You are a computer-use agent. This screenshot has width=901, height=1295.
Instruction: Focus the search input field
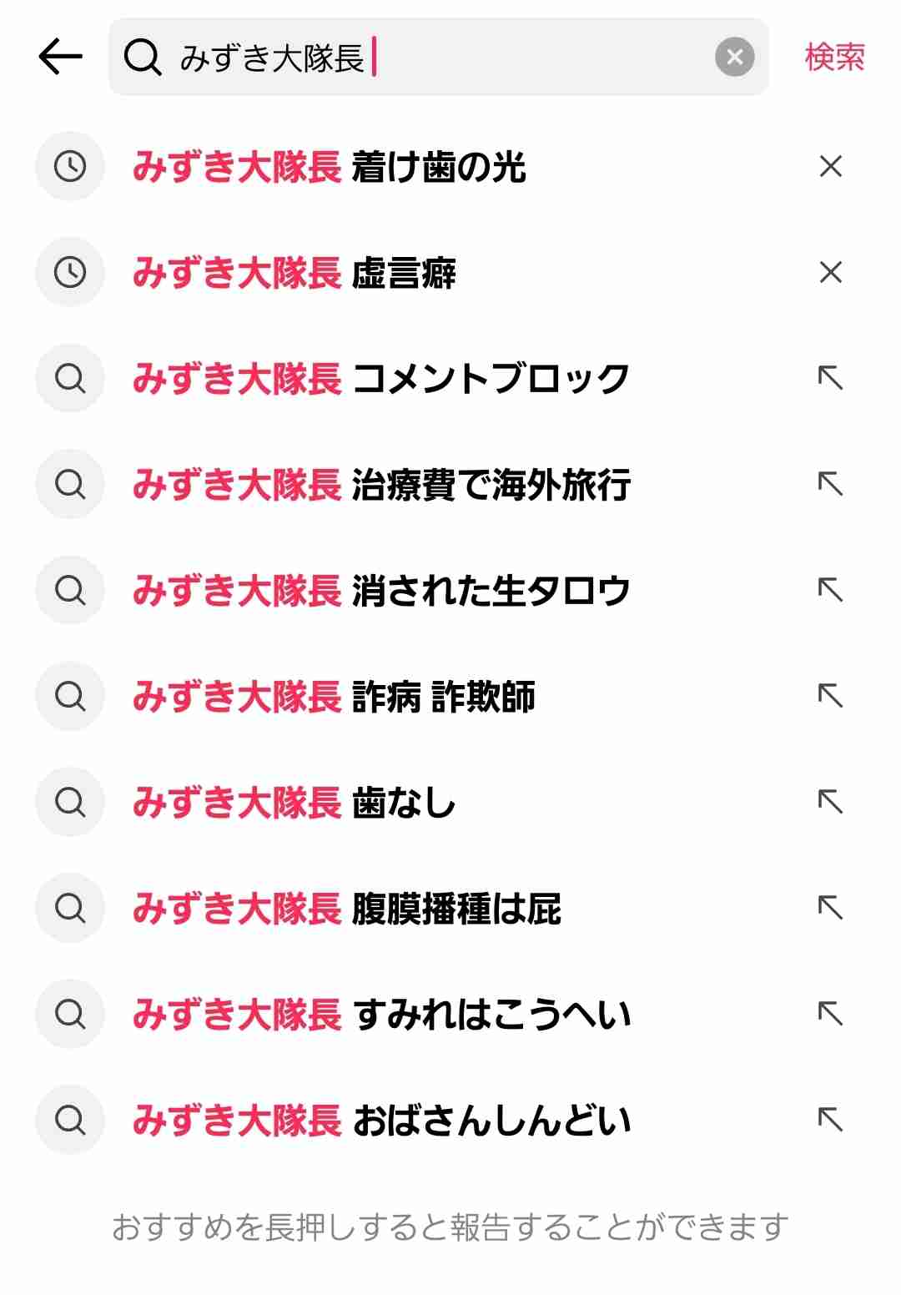tap(501, 57)
